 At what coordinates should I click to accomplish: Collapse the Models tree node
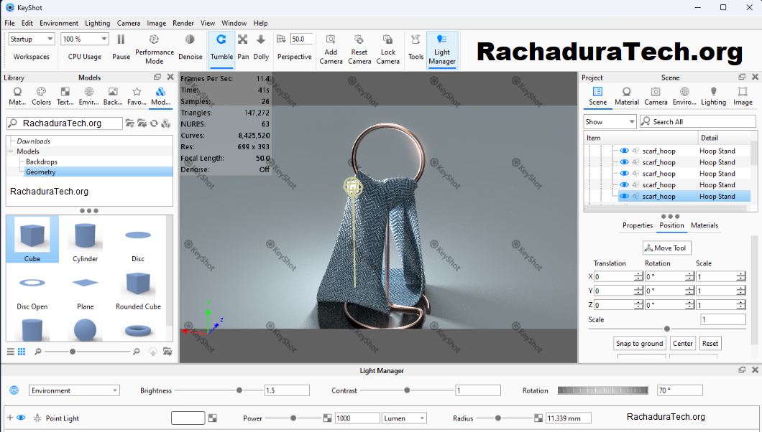[10, 151]
